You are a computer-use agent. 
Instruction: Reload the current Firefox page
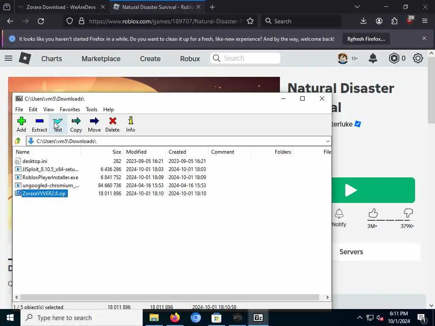(x=41, y=21)
